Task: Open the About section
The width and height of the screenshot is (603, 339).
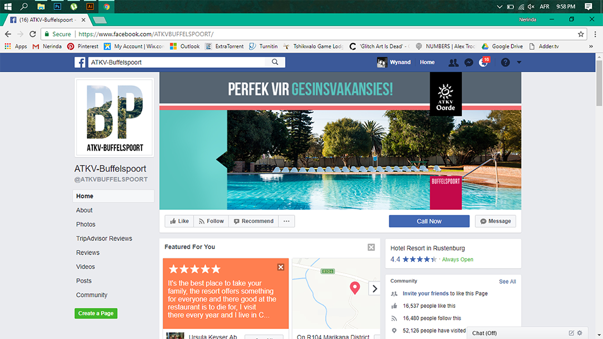Action: (x=84, y=210)
